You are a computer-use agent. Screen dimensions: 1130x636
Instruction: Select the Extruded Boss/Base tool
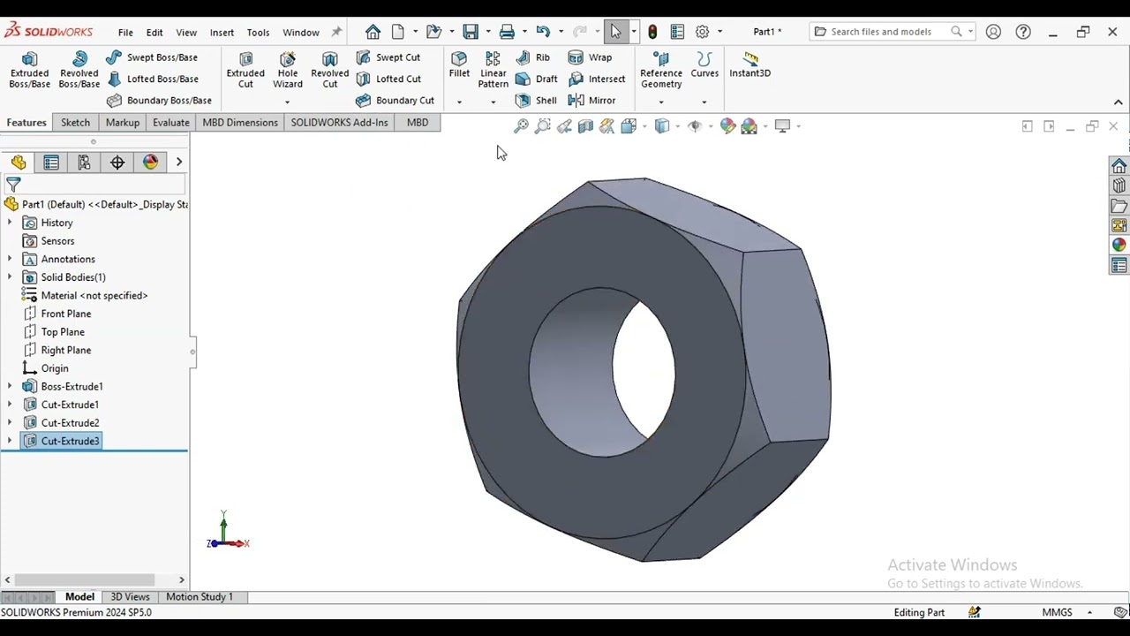point(29,70)
